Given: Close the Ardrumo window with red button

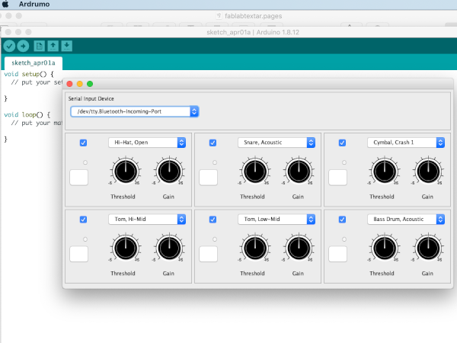Looking at the screenshot, I should 69,84.
